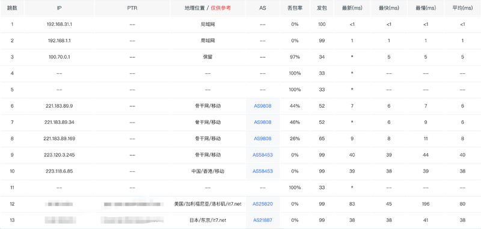The height and width of the screenshot is (229, 481).
Task: Click the 11 slowest latency value
Action: click(426, 139)
